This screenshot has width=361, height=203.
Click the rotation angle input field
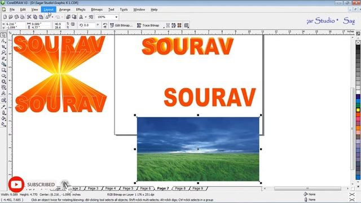point(89,25)
